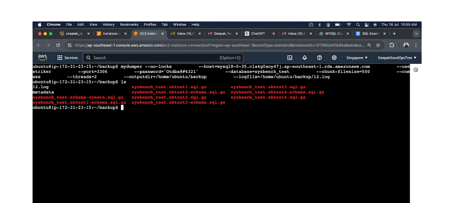Switch to the ChatGPT tab
The height and width of the screenshot is (203, 452).
click(258, 34)
